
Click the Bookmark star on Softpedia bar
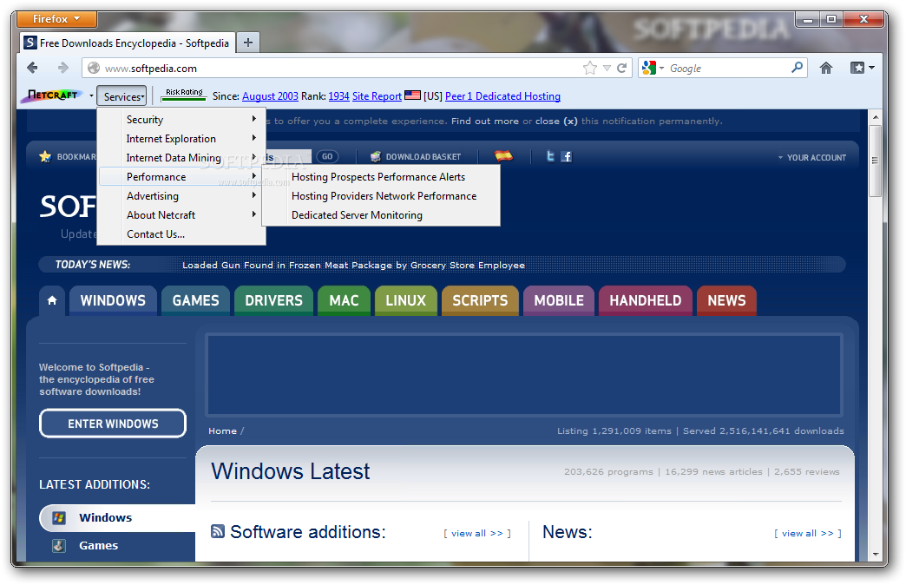pyautogui.click(x=45, y=156)
